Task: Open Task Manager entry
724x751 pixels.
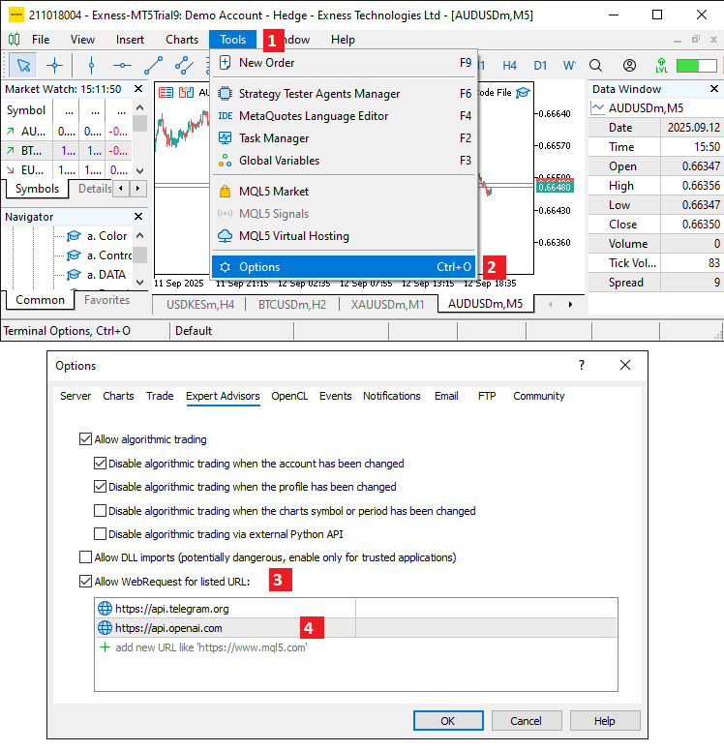Action: point(344,138)
